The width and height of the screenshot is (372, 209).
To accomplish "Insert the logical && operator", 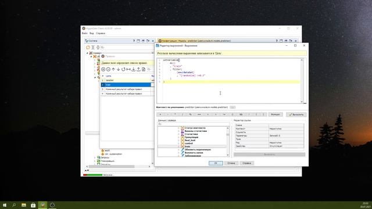I will [241, 114].
